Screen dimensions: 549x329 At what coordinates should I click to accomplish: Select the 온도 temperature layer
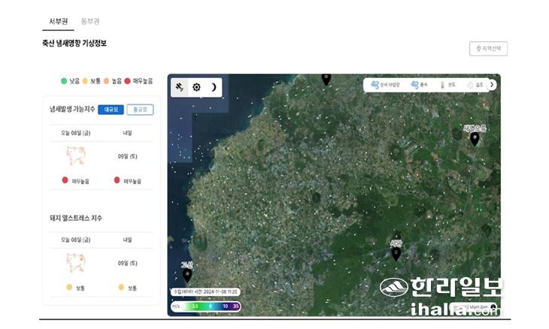click(x=448, y=86)
